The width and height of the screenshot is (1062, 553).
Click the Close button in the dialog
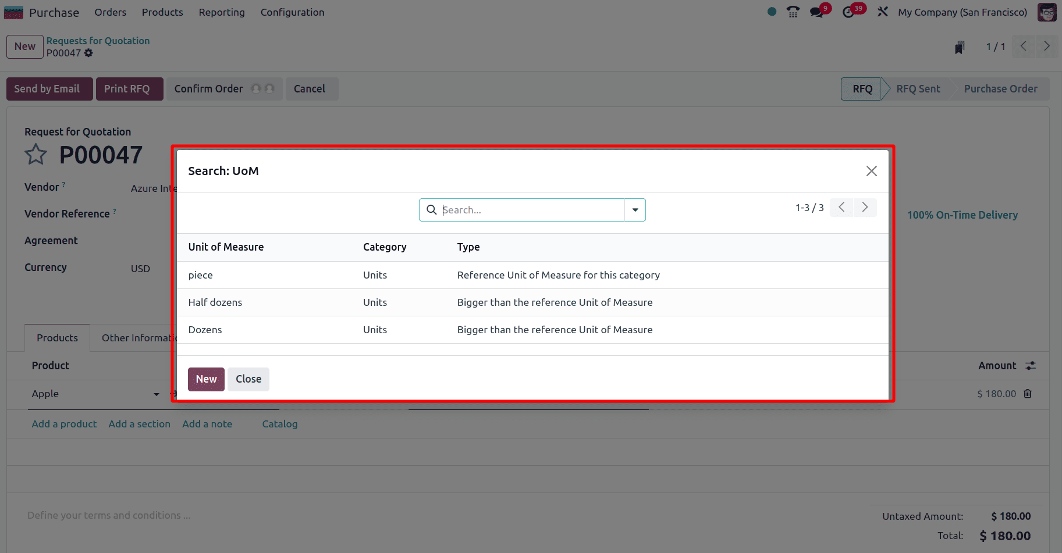pos(248,379)
